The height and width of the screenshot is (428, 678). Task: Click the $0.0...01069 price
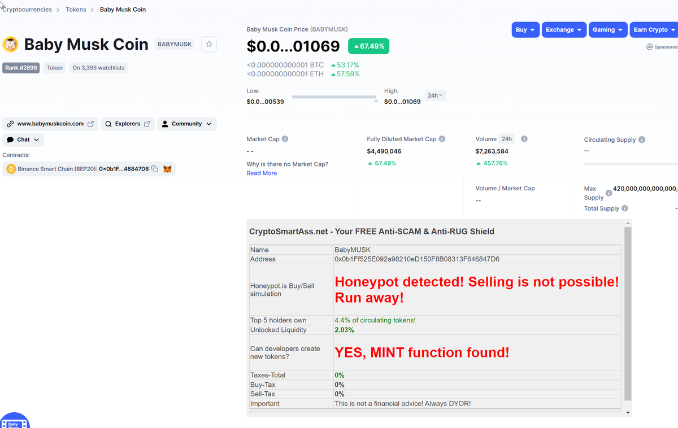(293, 46)
